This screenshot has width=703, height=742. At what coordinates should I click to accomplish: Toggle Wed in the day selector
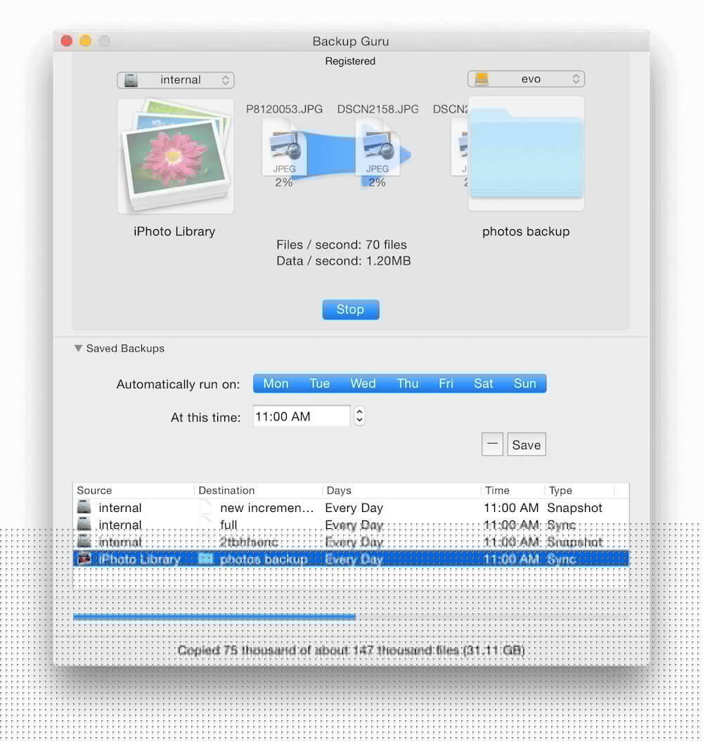(363, 383)
